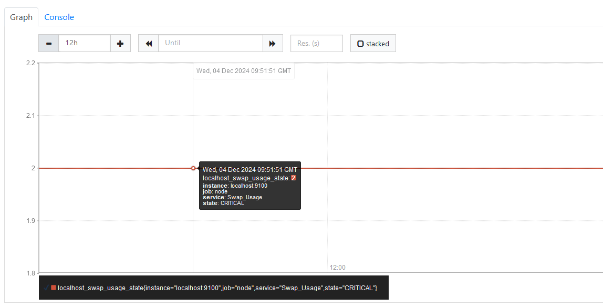This screenshot has height=307, width=603.
Task: Click the hover timestamp label above the graph
Action: 243,71
